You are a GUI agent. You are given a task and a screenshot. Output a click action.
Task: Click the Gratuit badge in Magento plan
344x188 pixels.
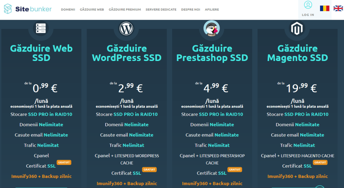point(320,162)
